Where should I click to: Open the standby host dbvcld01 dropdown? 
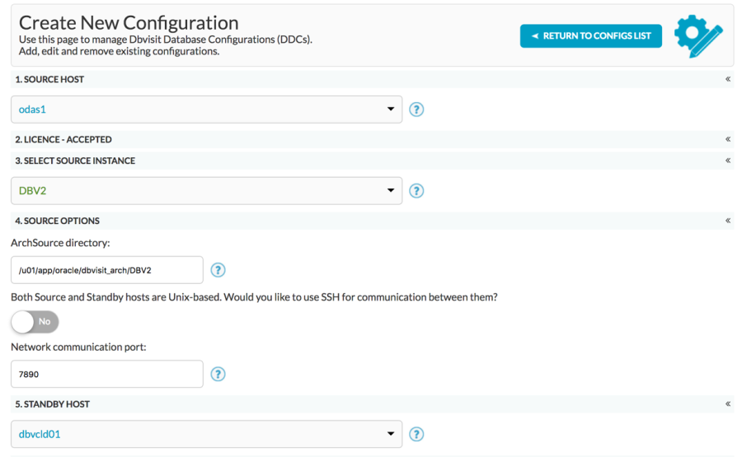[206, 434]
